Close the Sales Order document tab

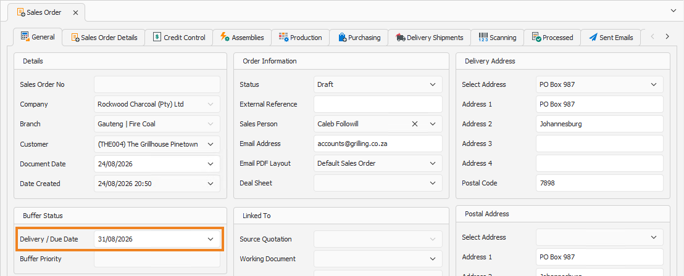click(75, 12)
